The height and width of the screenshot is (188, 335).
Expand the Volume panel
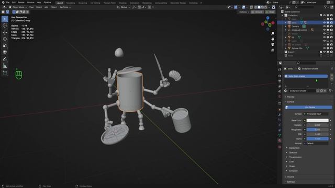coord(291,177)
